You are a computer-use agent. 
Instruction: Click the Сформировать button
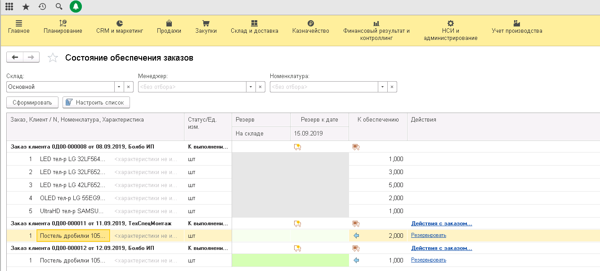[32, 102]
